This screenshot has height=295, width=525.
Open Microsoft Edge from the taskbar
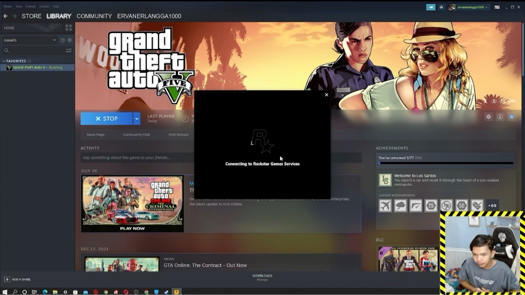click(x=45, y=292)
